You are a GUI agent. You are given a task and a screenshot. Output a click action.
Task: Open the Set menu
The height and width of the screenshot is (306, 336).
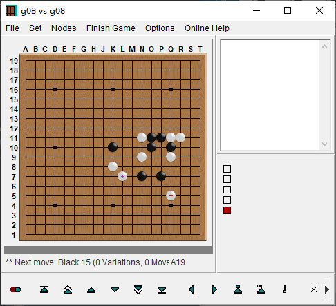(35, 28)
